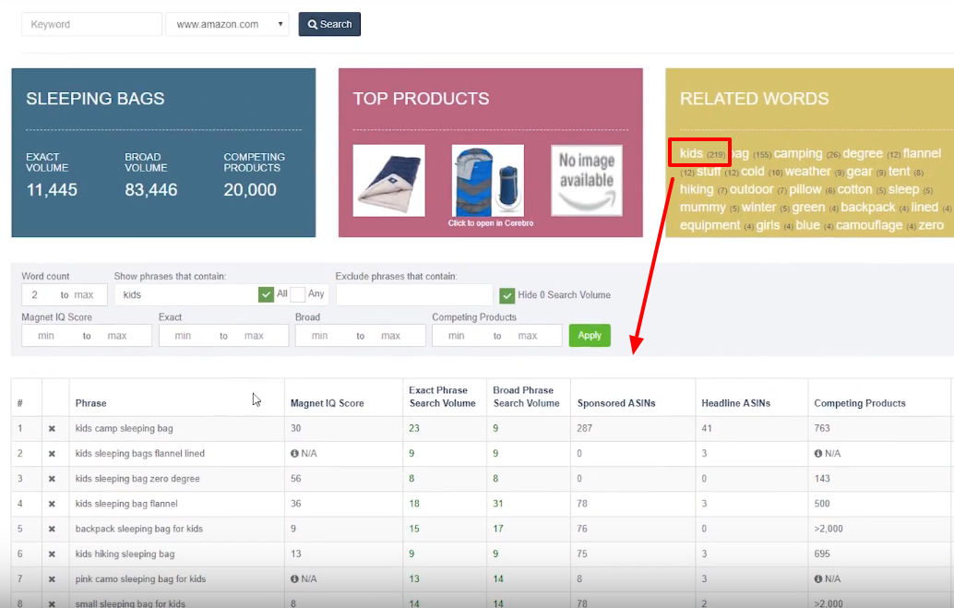Select related word 'pillow'
The width and height of the screenshot is (954, 608).
point(805,189)
